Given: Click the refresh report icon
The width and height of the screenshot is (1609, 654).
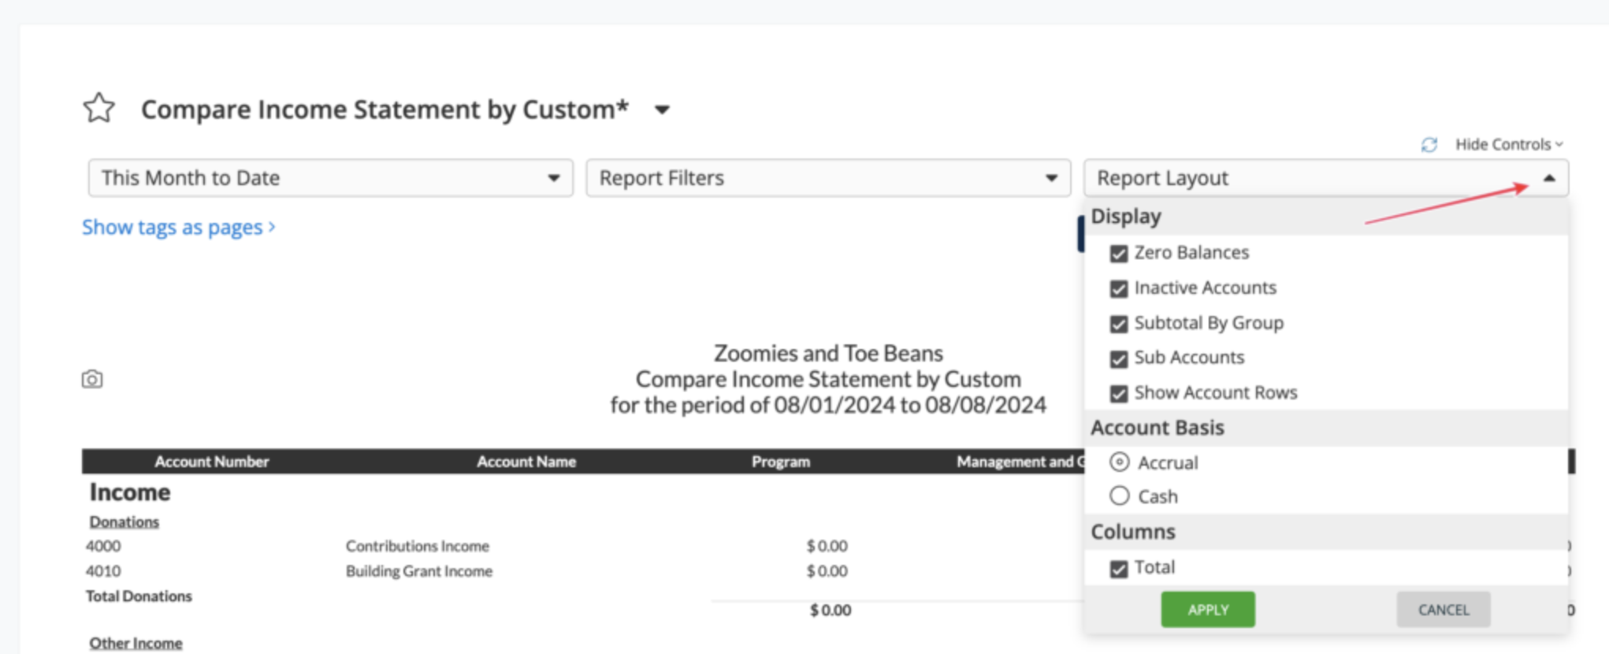Looking at the screenshot, I should coord(1429,144).
